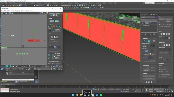Enable Polygon sub-object mode in Edit UVWs

click(x=7, y=66)
